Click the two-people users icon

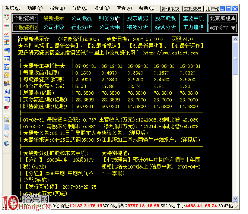click(x=6, y=83)
